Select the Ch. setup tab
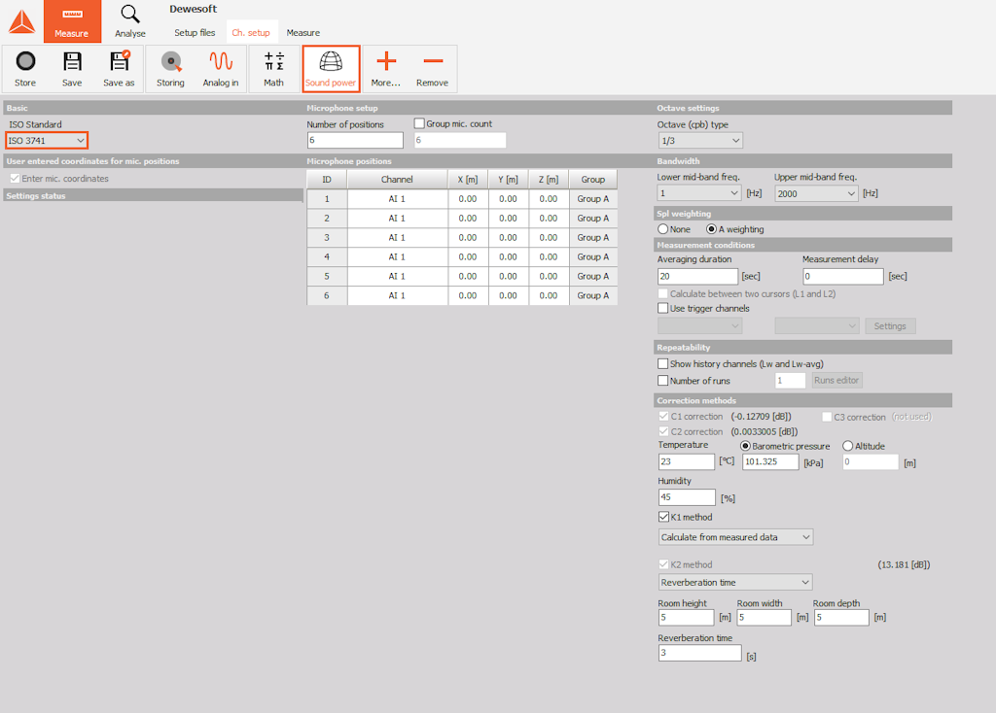The height and width of the screenshot is (713, 996). [x=251, y=32]
